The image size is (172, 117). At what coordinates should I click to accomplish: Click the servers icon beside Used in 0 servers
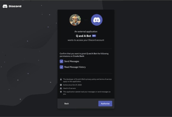(x=61, y=88)
